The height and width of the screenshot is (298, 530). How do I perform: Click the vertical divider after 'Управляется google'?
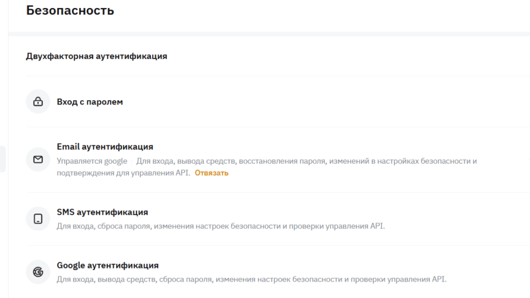[x=132, y=161]
